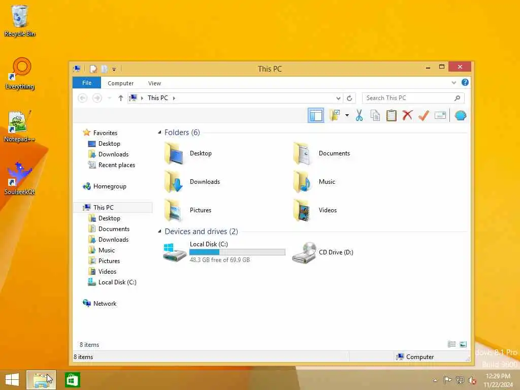520x390 pixels.
Task: Select the Pictures folder in main pane
Action: (x=188, y=210)
